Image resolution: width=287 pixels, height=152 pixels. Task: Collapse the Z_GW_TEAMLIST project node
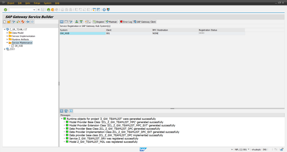pos(5,30)
